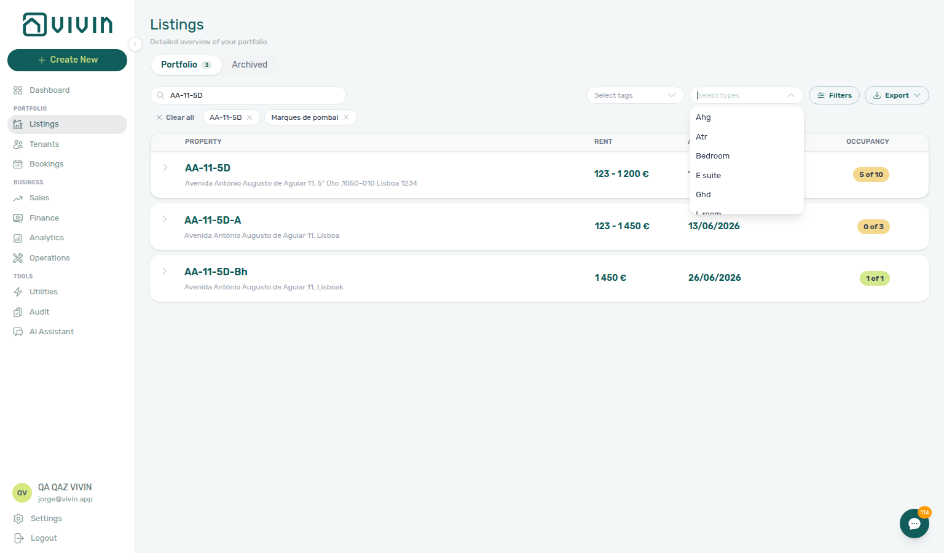Click the 13/06/2026 date

[714, 226]
